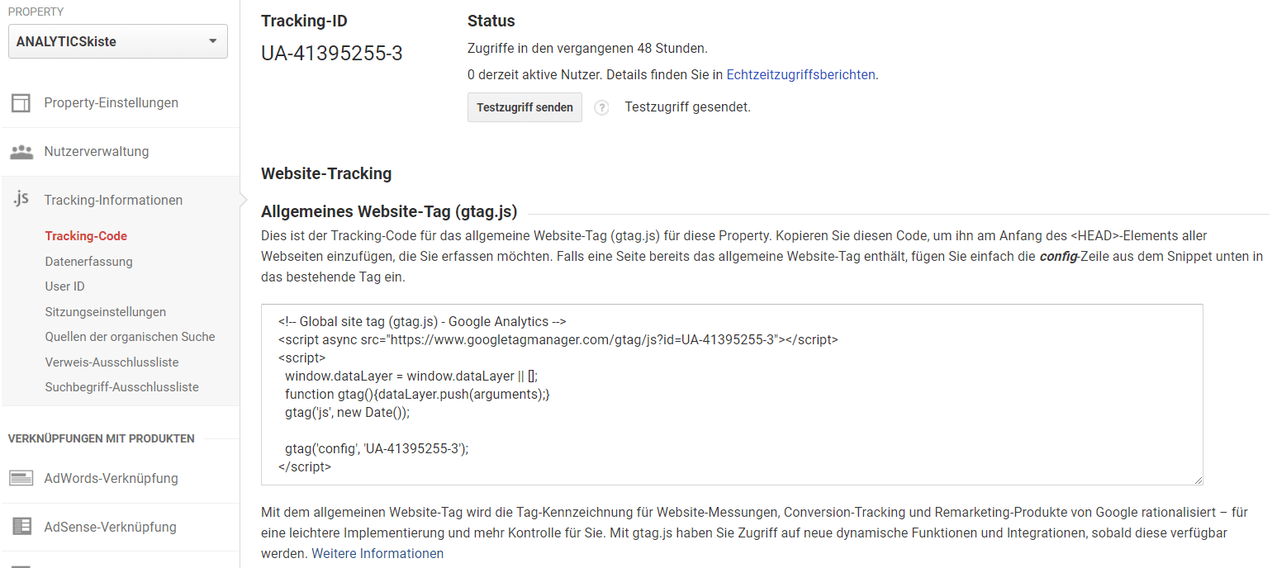Click the AdSense-Verknüpfung icon
1277x568 pixels.
[x=21, y=527]
